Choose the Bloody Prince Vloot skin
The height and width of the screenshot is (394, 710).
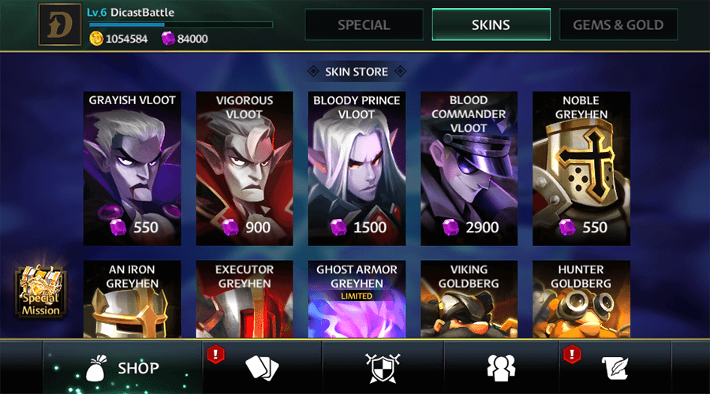coord(357,169)
